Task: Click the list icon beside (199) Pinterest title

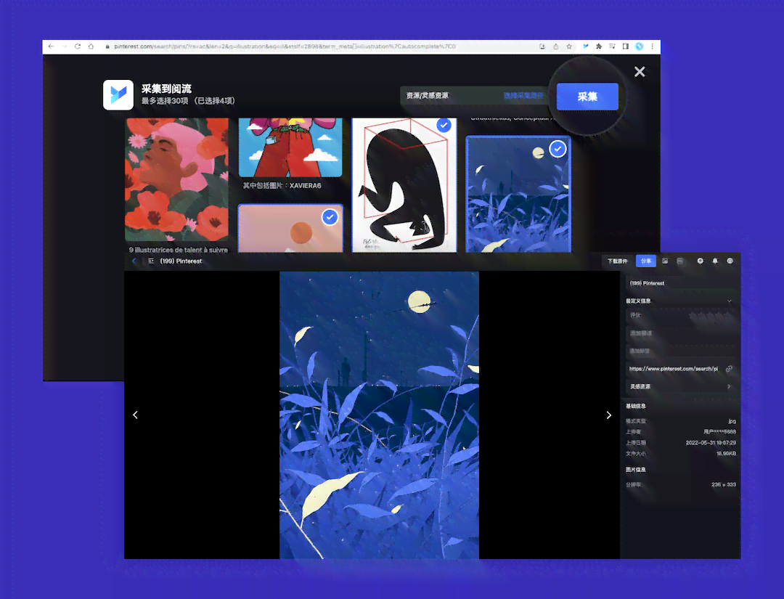Action: [x=150, y=261]
